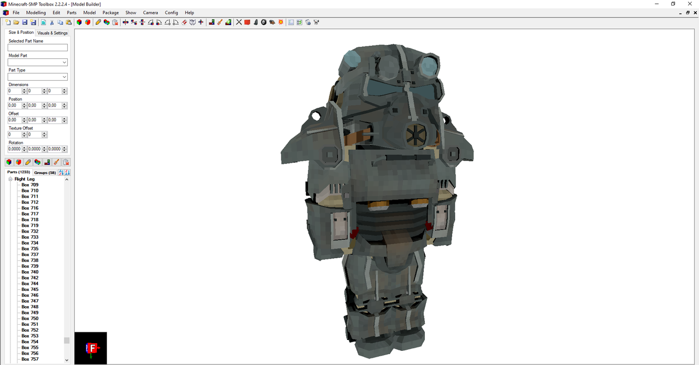Image resolution: width=699 pixels, height=365 pixels.
Task: Open the Edit menu
Action: (x=56, y=13)
